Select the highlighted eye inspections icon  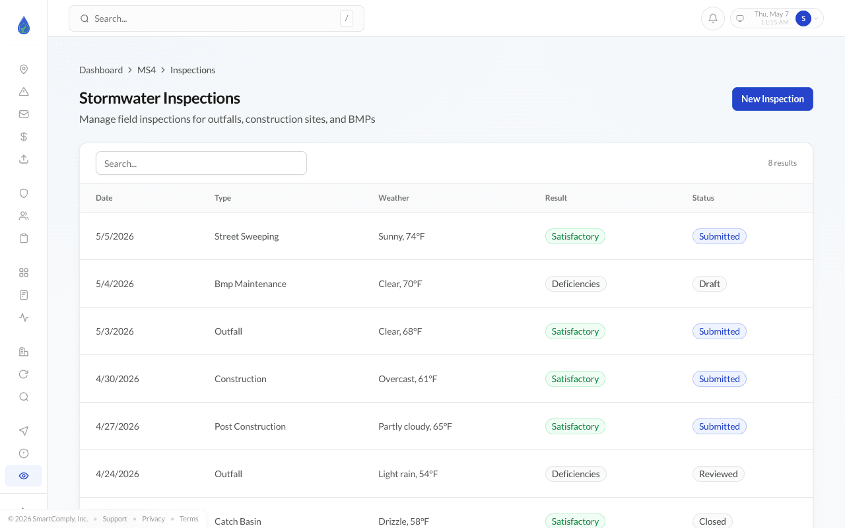24,476
